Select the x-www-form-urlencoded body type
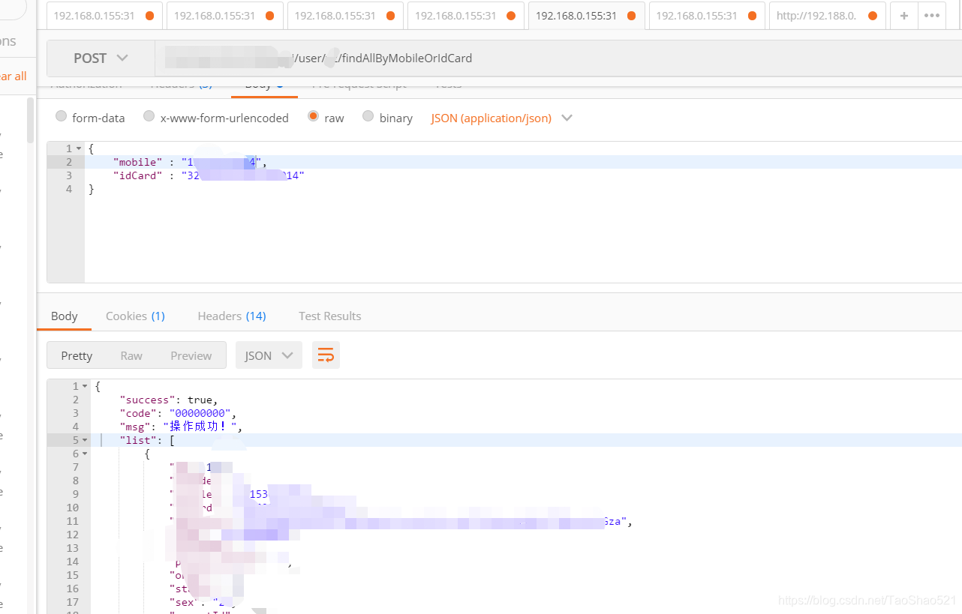Screen dimensions: 962x614 [x=216, y=118]
